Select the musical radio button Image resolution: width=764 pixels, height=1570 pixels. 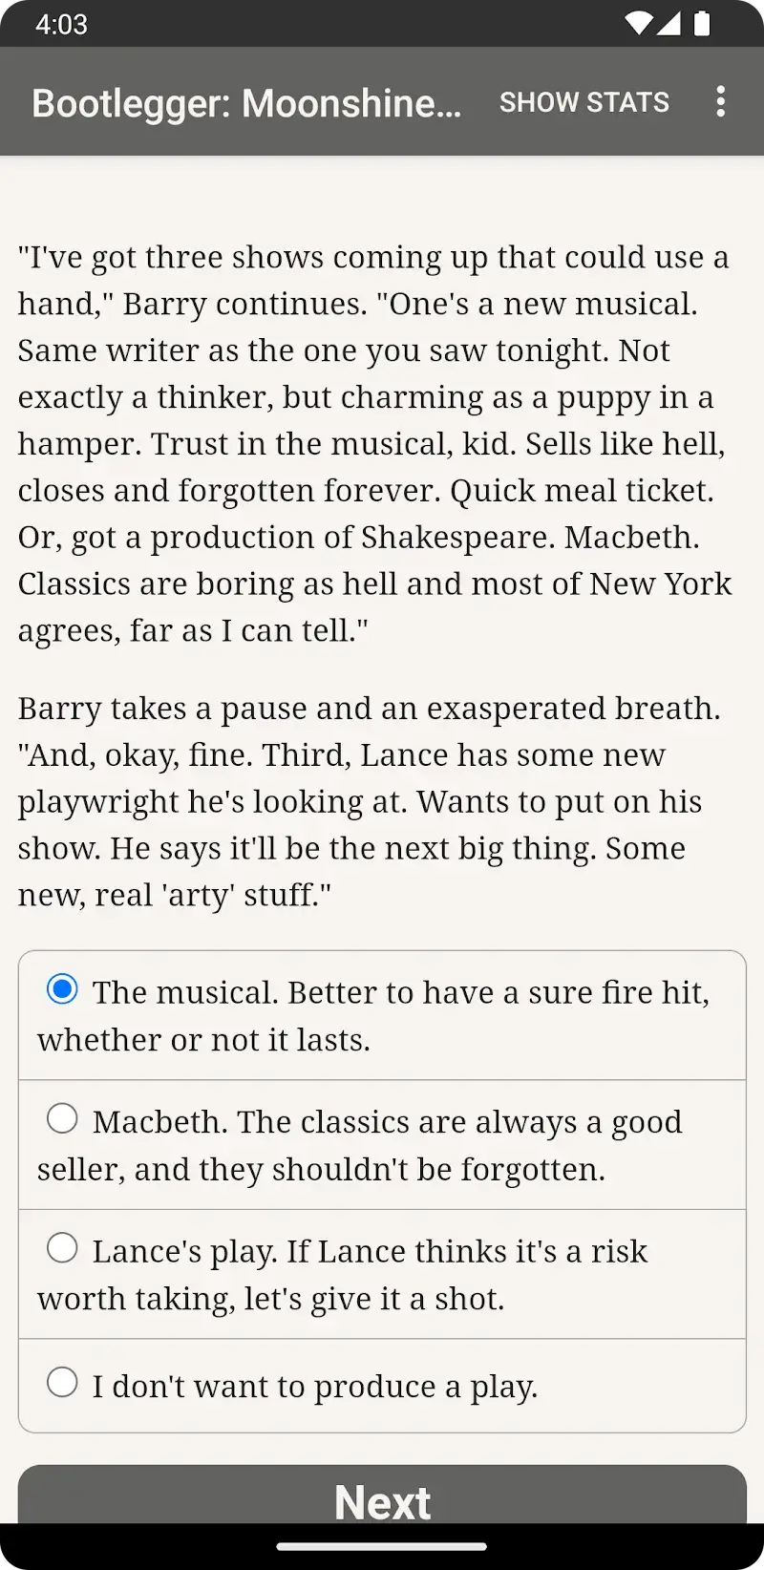coord(63,989)
